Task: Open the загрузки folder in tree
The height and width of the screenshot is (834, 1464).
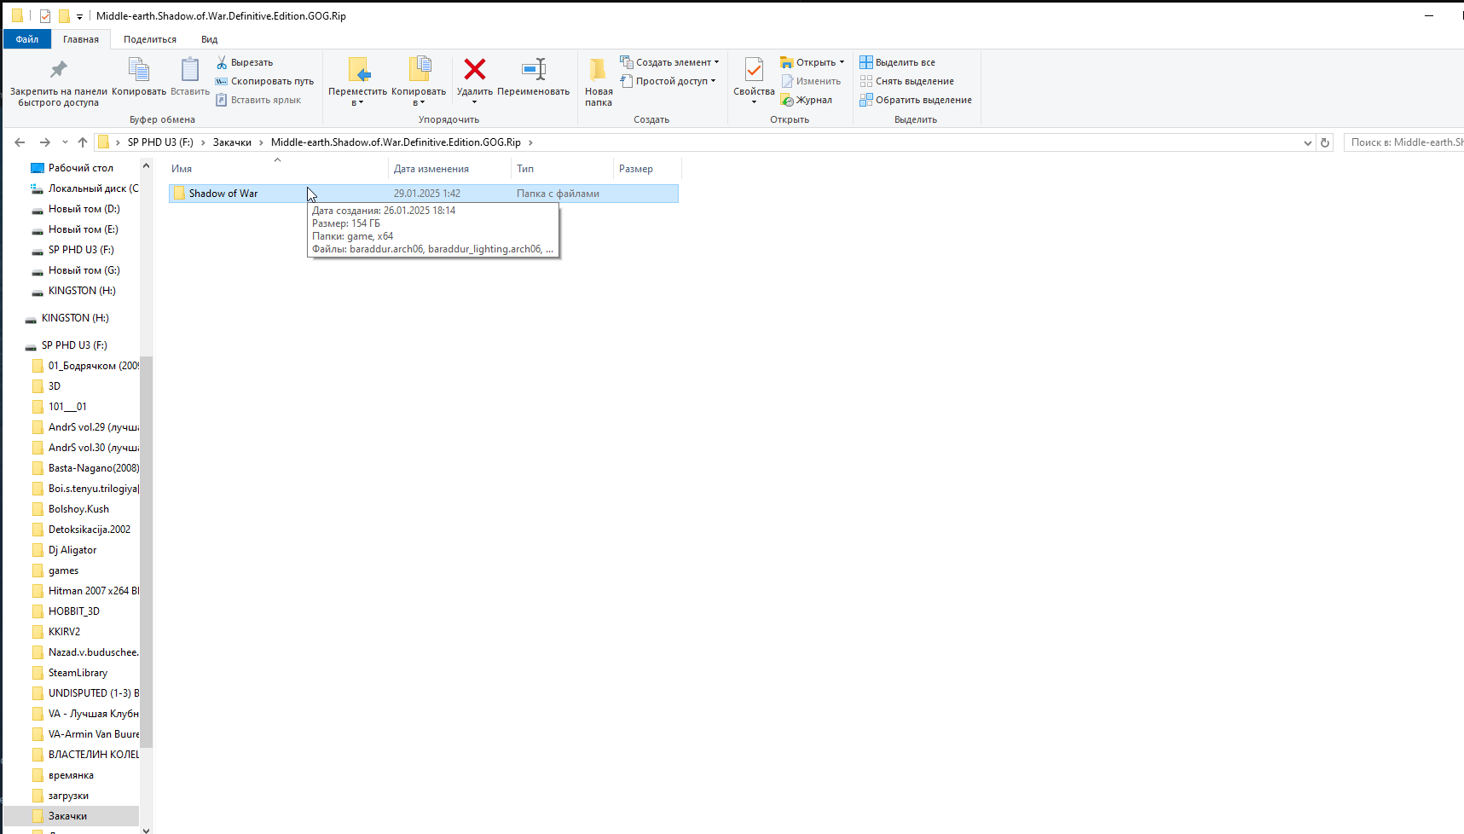Action: (69, 796)
